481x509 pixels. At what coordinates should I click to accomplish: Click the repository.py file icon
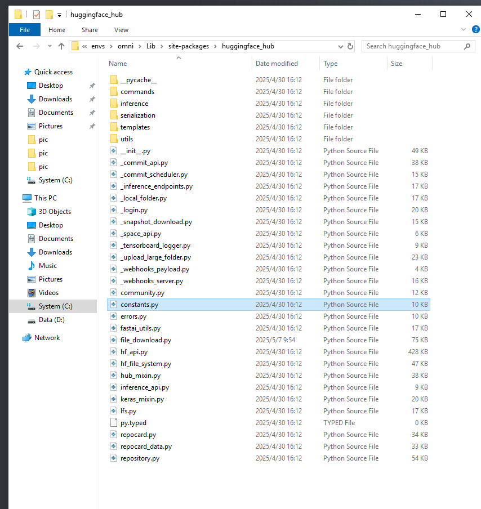tap(114, 458)
